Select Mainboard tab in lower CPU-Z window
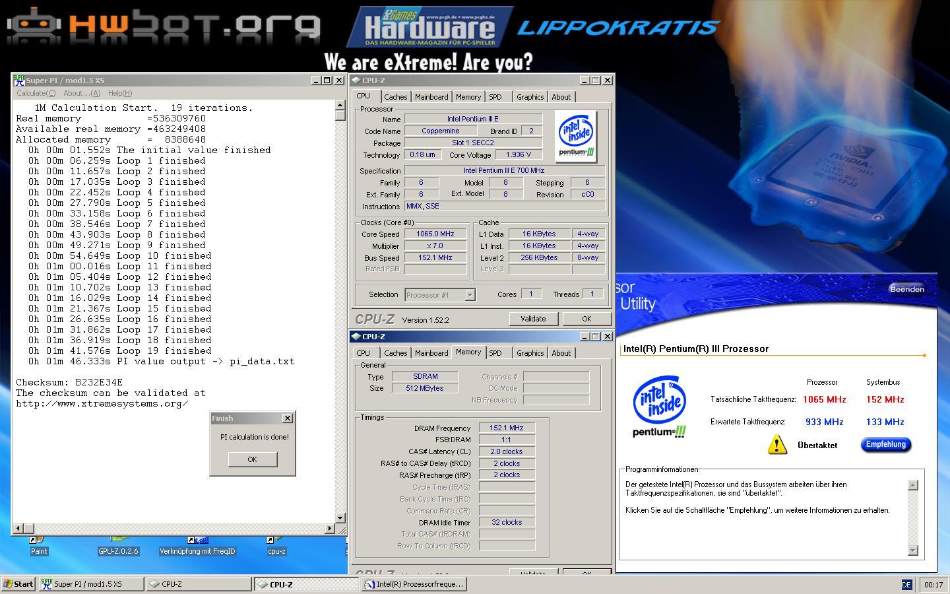This screenshot has width=950, height=594. [431, 353]
